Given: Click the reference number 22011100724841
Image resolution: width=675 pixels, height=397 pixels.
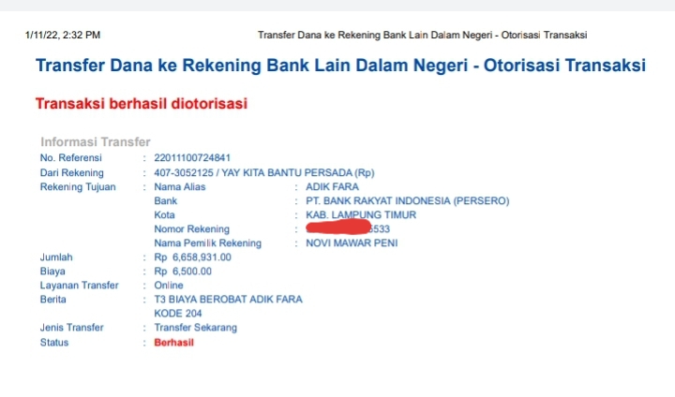Looking at the screenshot, I should [x=192, y=158].
